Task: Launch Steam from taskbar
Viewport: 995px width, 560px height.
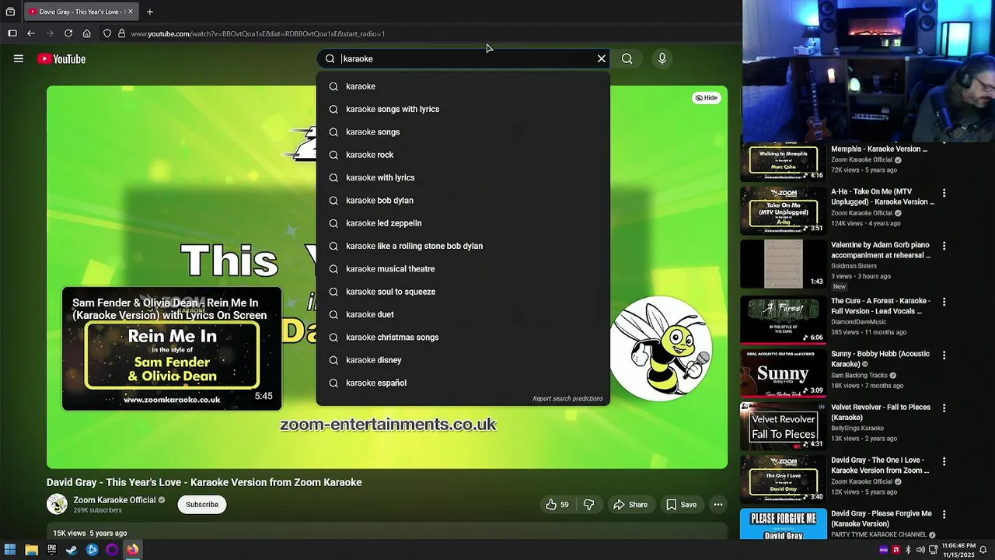Action: (72, 550)
